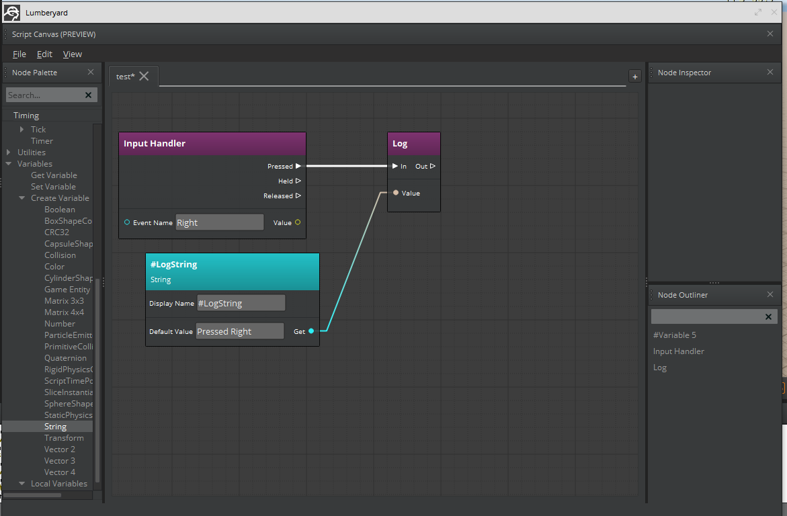Select the Timing category header
The width and height of the screenshot is (787, 516).
[26, 116]
